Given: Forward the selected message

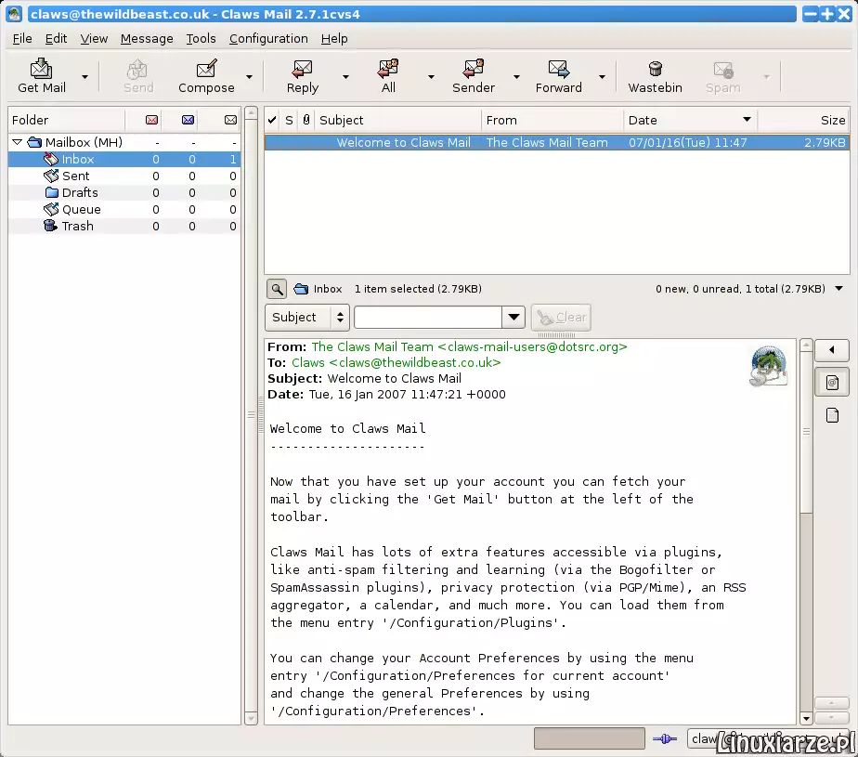Looking at the screenshot, I should pos(559,75).
